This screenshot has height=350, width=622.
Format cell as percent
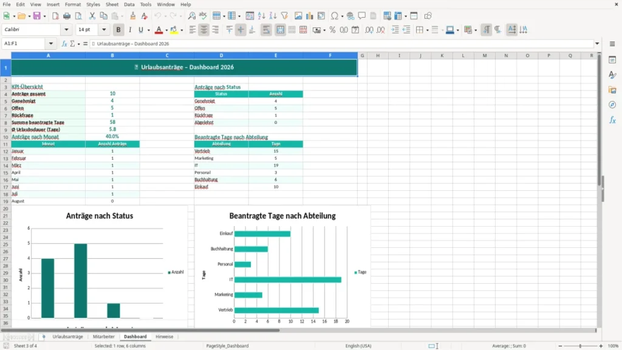(332, 30)
